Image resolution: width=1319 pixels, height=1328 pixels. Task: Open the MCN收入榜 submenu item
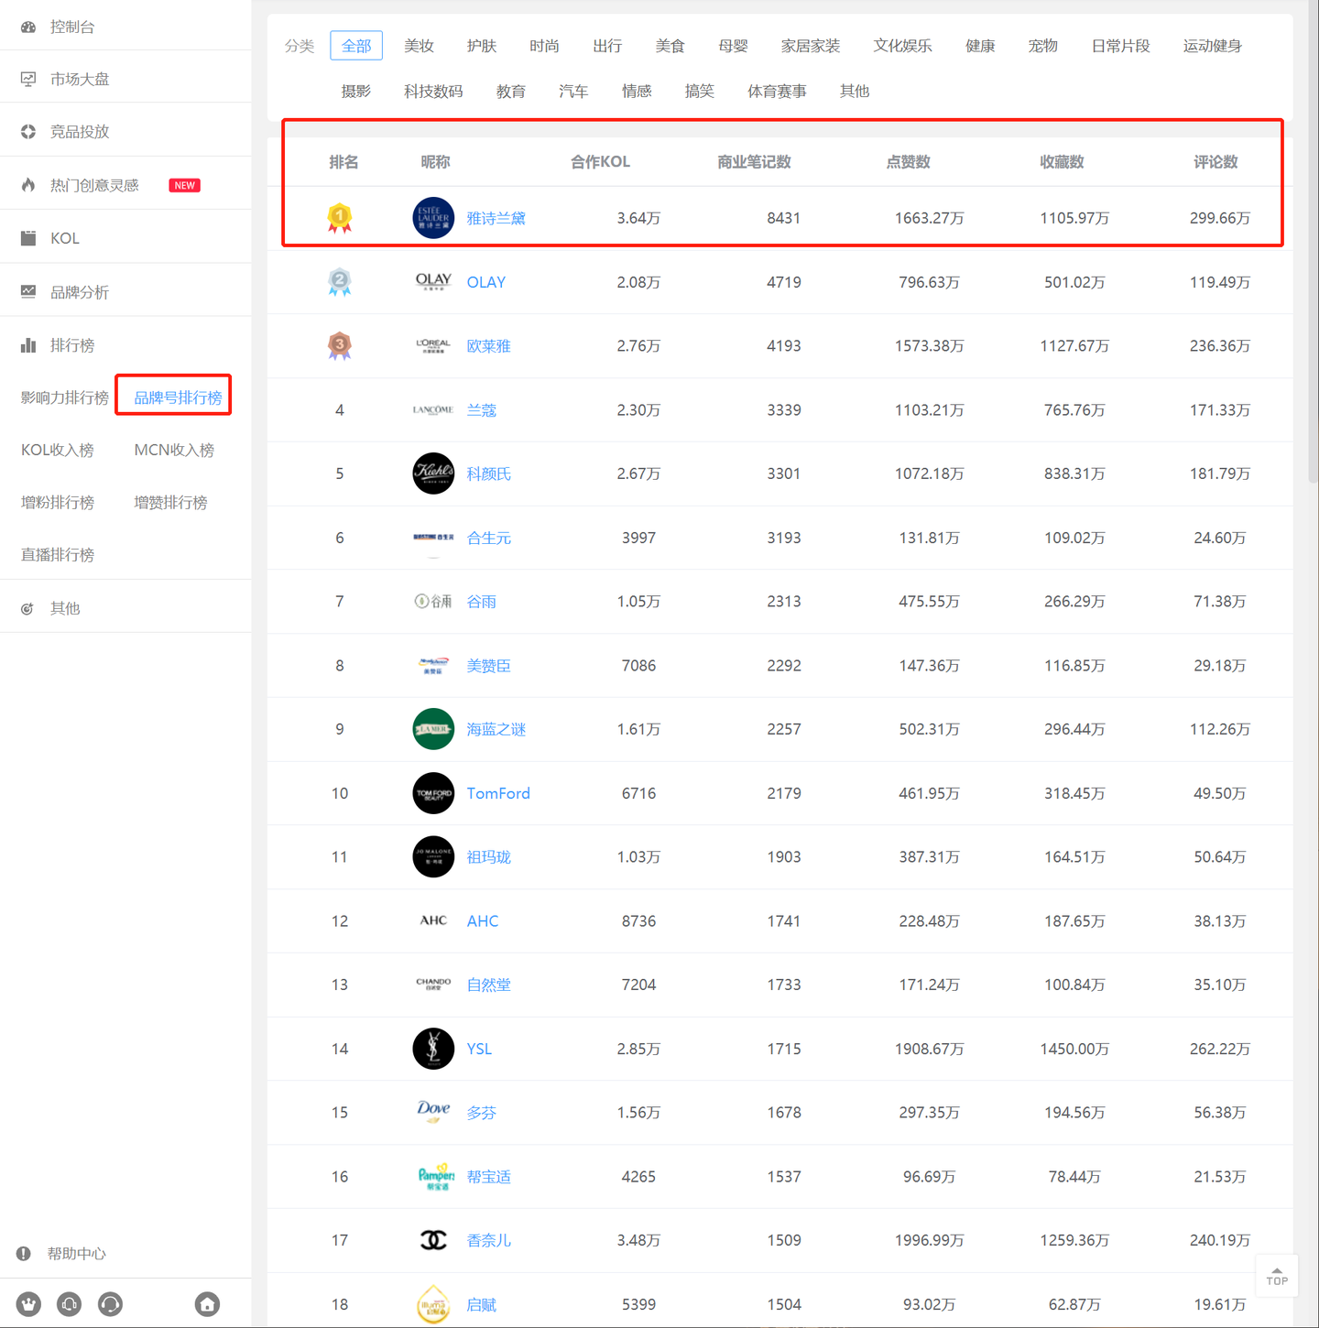[x=174, y=450]
